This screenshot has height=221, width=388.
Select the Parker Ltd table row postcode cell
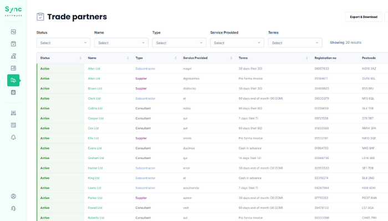click(369, 198)
